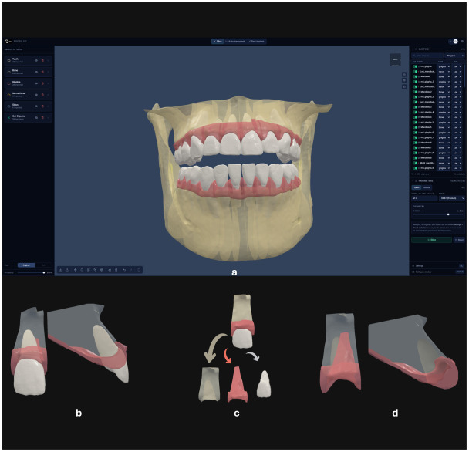Expand the Sinus group chevron
Viewport: 469px width, 452px height.
pyautogui.click(x=48, y=106)
